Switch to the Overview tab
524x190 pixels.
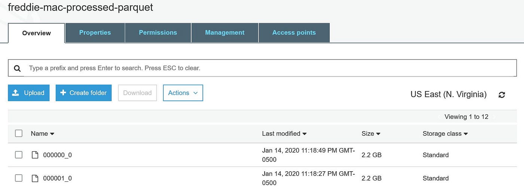tap(36, 33)
